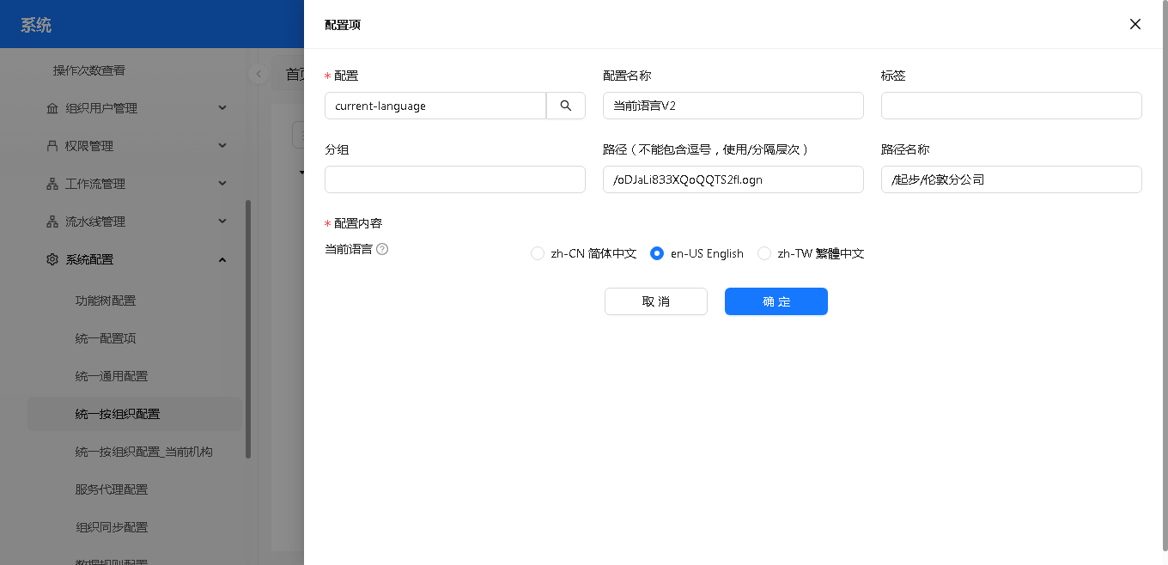Click the help icon next to 当前语言
Screen dimensions: 1168x565
[x=382, y=249]
